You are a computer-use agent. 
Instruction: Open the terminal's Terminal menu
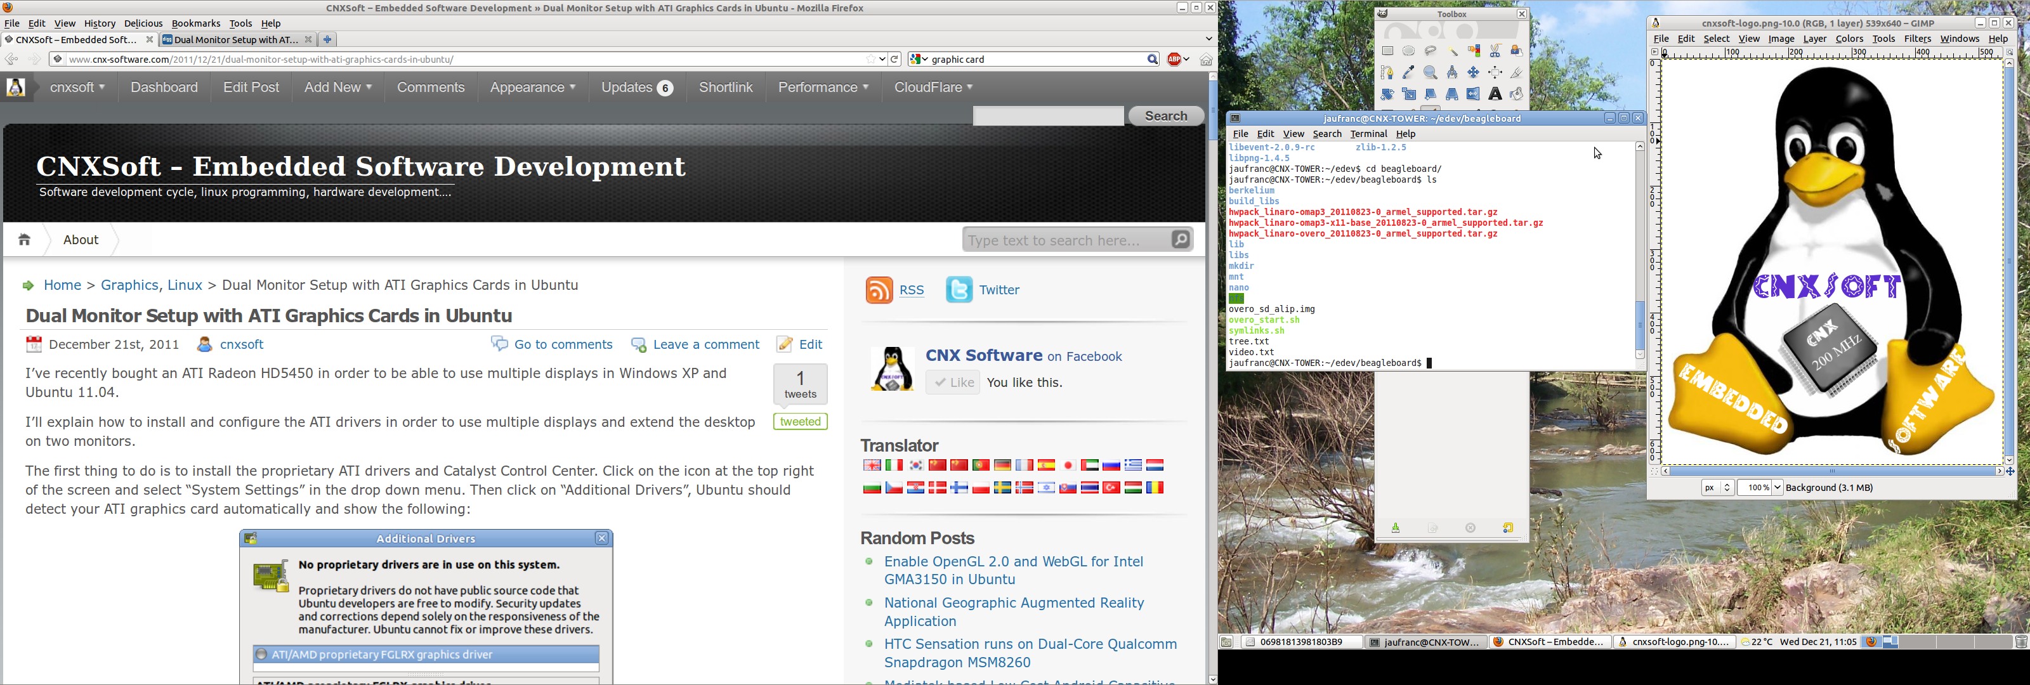coord(1369,134)
